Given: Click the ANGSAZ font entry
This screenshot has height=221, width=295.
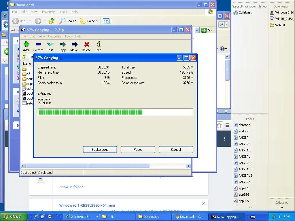Looking at the screenshot, I should 242,182.
